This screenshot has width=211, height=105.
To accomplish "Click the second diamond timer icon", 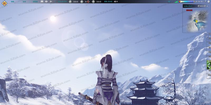I will (82, 2).
